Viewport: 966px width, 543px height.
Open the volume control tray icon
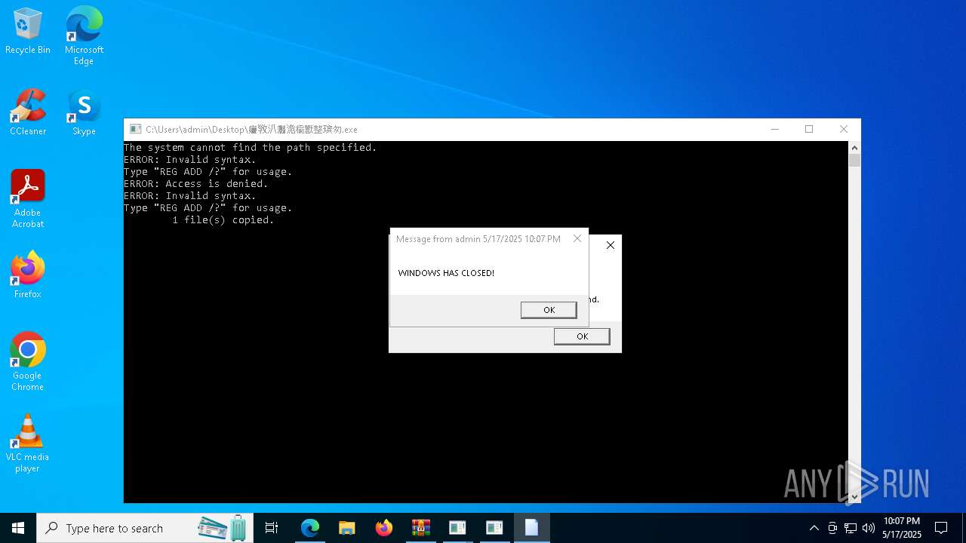869,528
